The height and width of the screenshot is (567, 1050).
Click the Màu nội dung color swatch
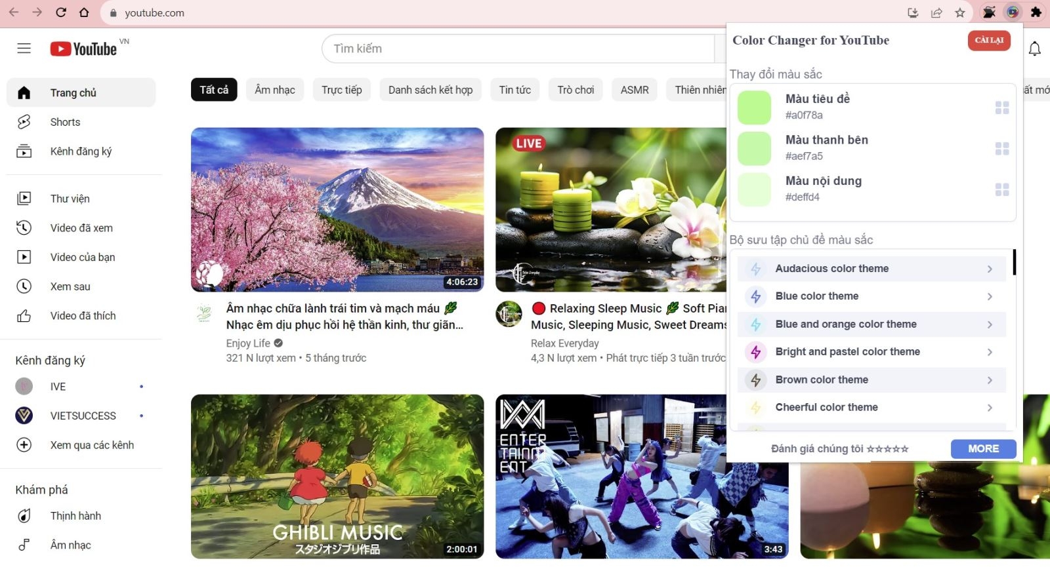(x=754, y=189)
